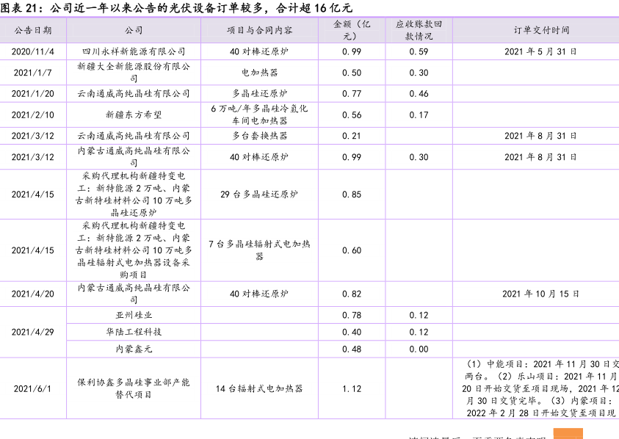Image resolution: width=619 pixels, height=439 pixels.
Task: Select the 项目与合同内容 column header
Action: (x=259, y=30)
